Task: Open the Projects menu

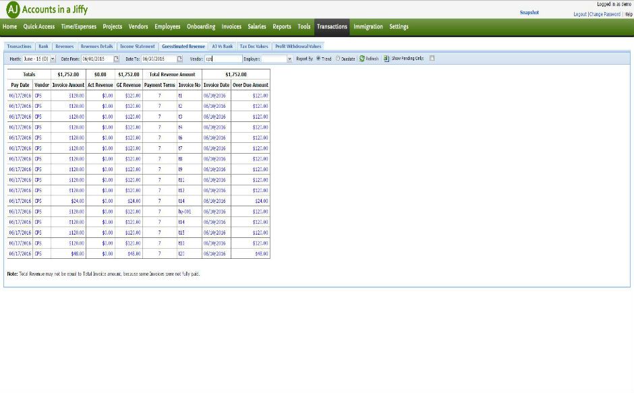Action: tap(113, 27)
